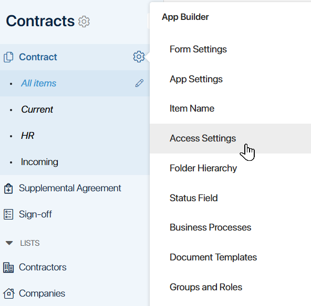This screenshot has width=311, height=306.
Task: Select the Current filter under Contract
Action: coord(37,110)
